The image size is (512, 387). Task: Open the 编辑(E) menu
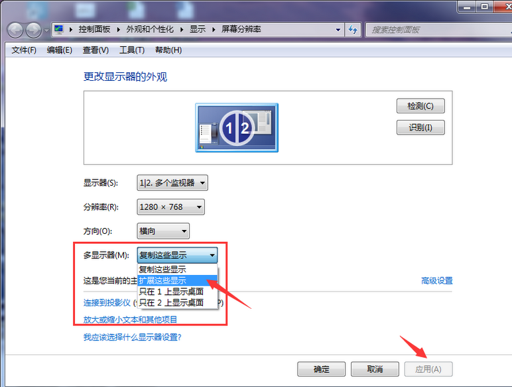pyautogui.click(x=60, y=50)
